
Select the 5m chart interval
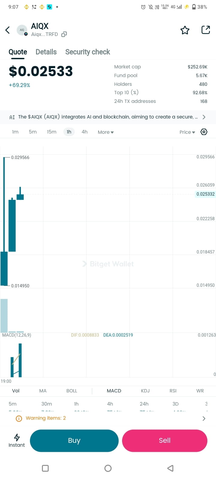[x=33, y=132]
